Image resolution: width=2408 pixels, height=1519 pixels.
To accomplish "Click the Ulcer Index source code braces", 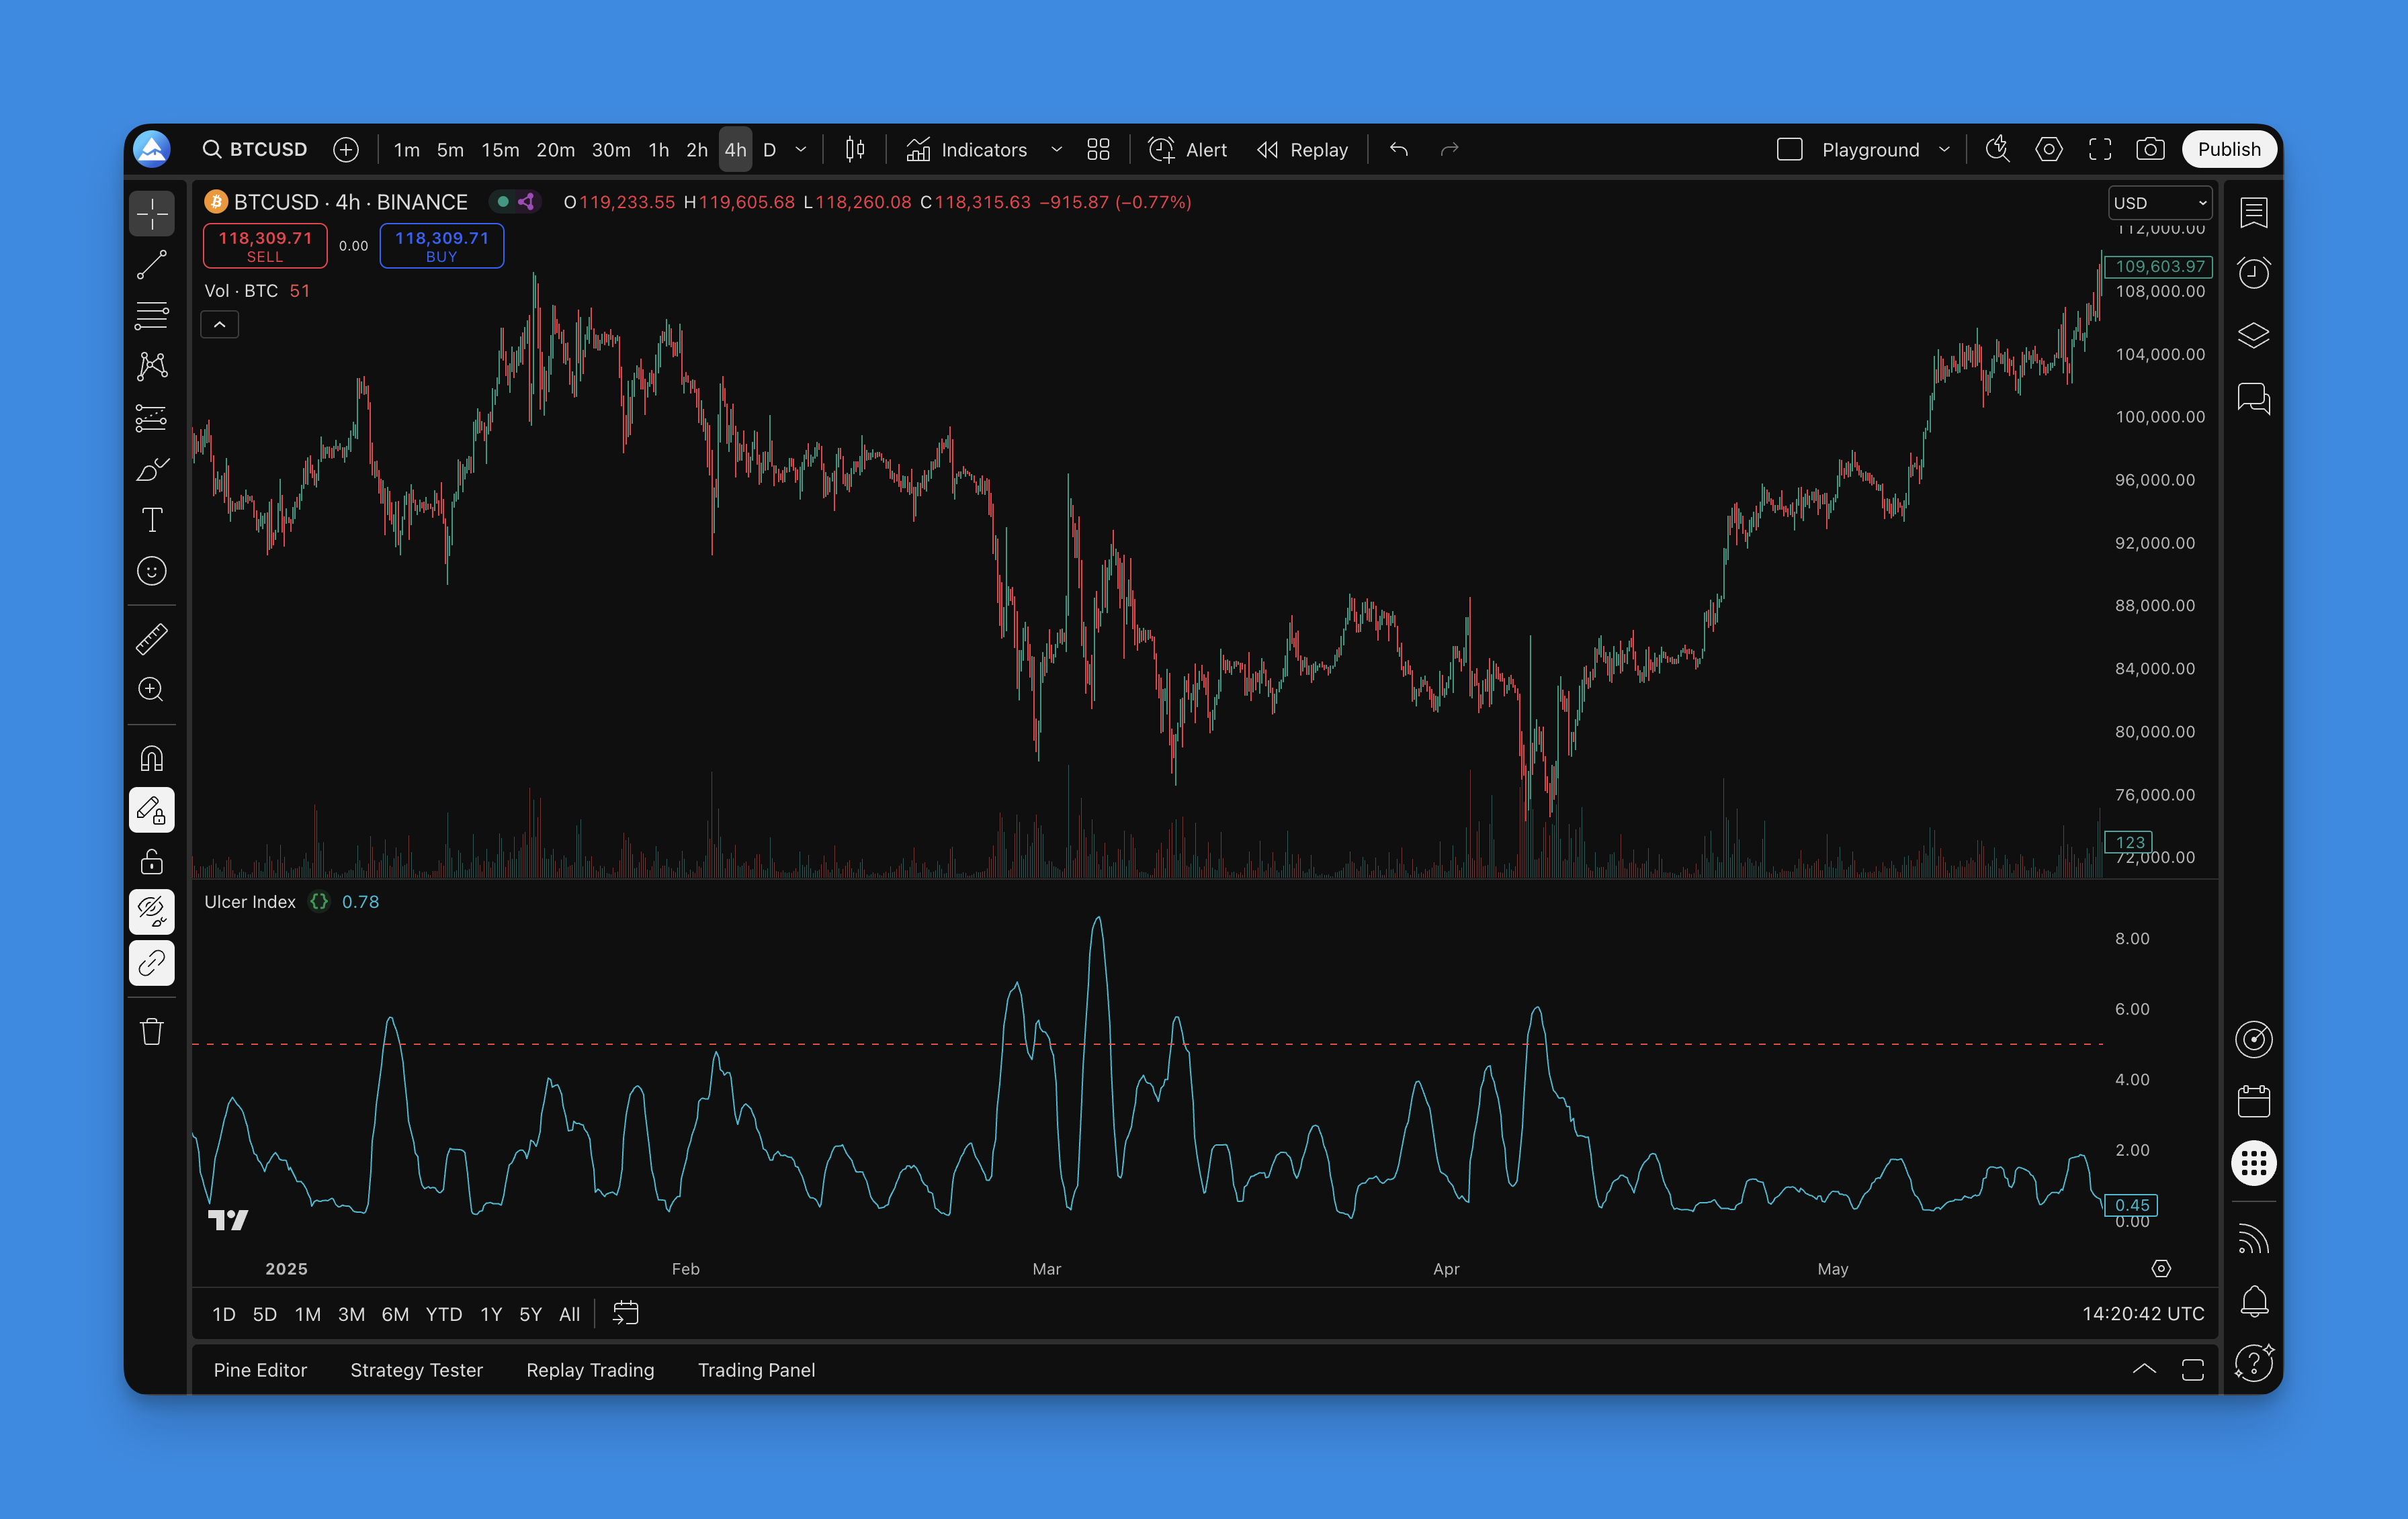I will 319,901.
